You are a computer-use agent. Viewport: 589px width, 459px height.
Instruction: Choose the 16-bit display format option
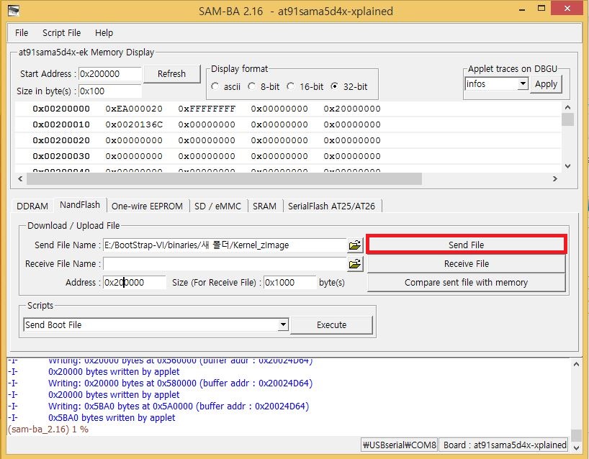291,86
